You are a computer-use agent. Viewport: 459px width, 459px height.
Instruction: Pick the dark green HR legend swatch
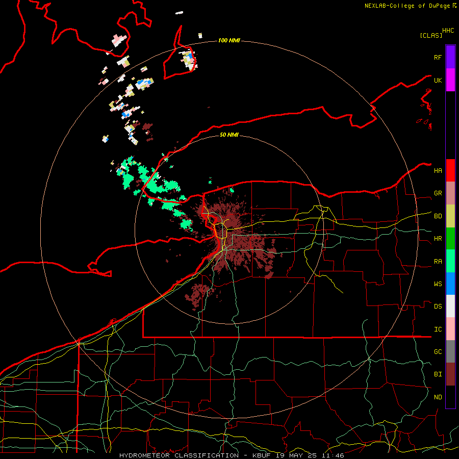450,239
